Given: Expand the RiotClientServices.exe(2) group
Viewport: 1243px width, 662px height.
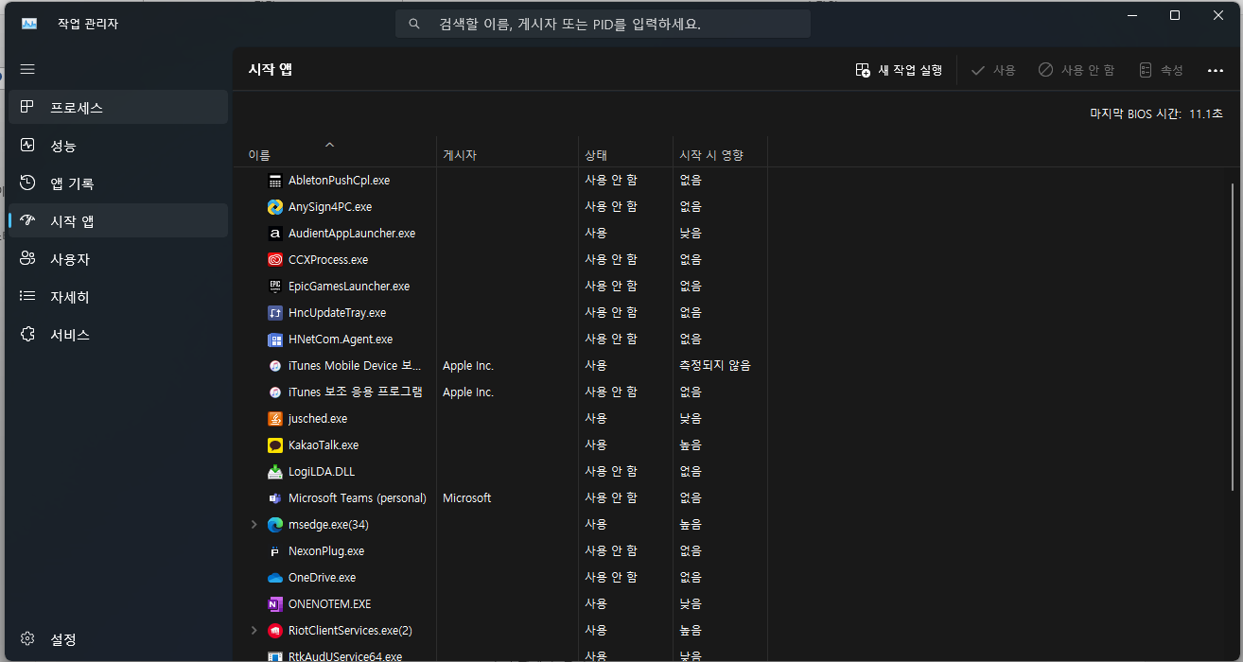Looking at the screenshot, I should 254,630.
